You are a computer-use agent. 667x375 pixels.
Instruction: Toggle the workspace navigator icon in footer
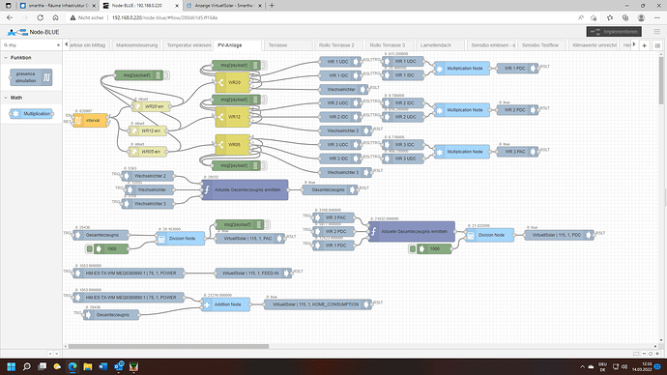coord(636,354)
